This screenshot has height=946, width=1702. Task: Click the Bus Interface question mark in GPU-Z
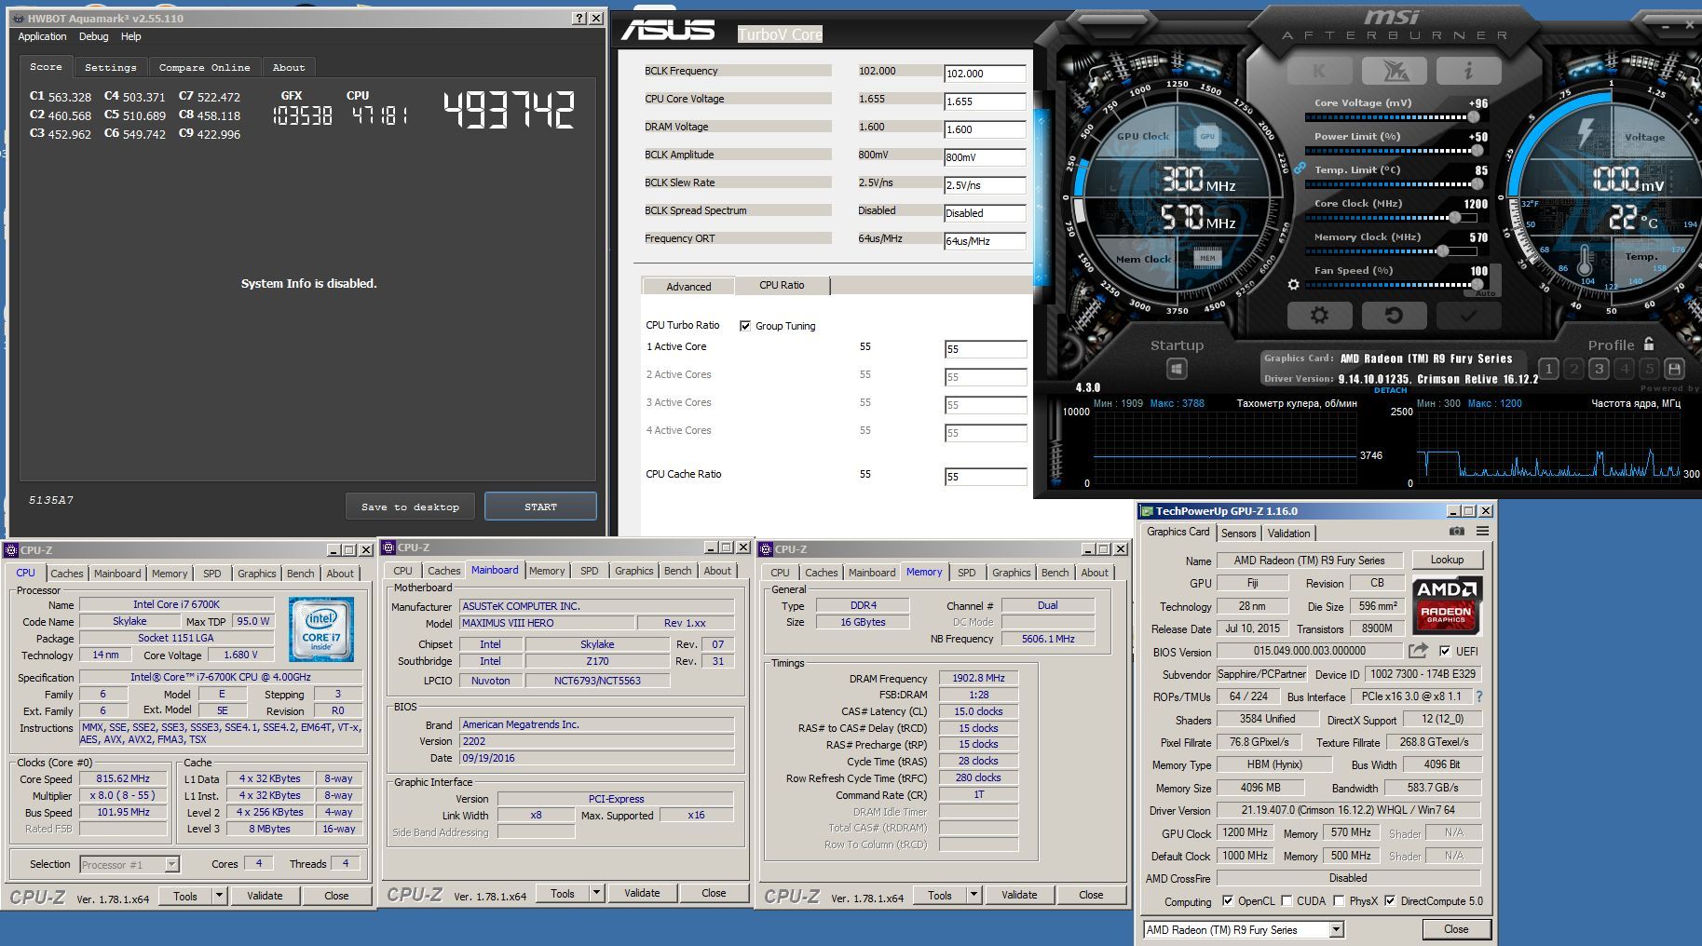click(1479, 696)
